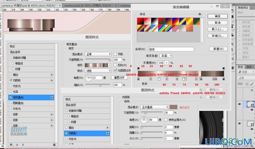Select the 图层 layers tab
This screenshot has width=255, height=149.
click(241, 67)
